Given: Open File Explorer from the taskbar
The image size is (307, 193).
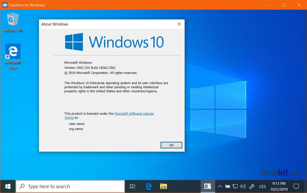Looking at the screenshot, I should point(163,186).
